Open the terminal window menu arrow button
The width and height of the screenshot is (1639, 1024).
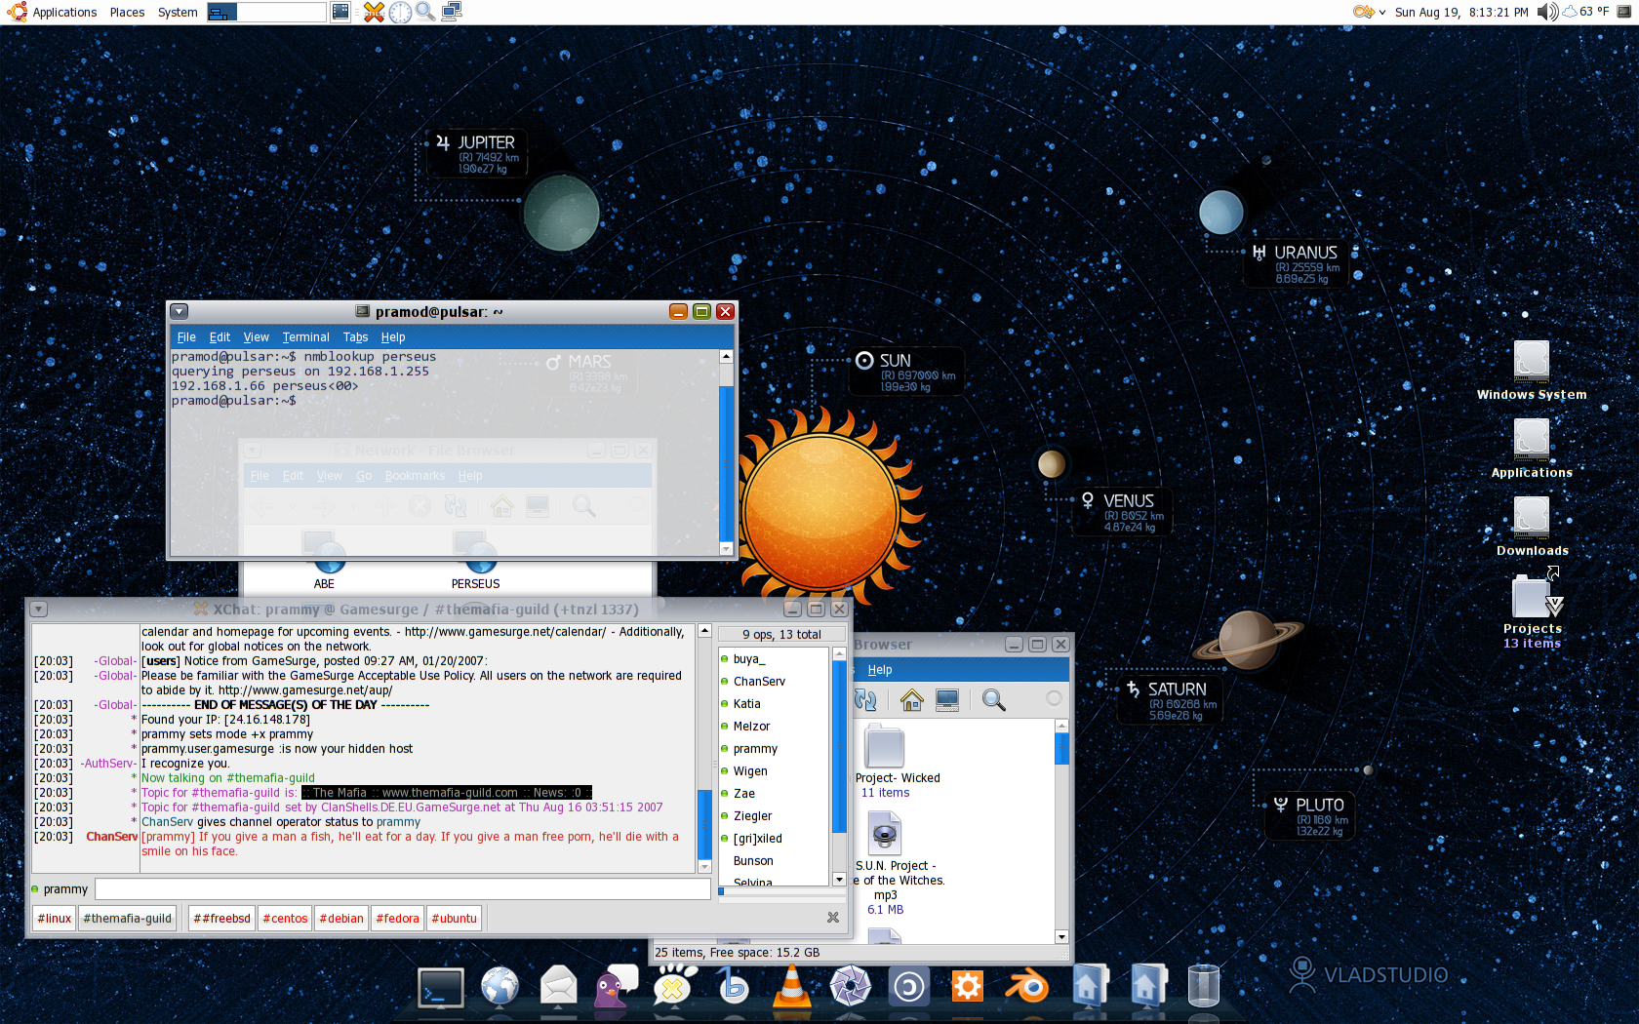click(x=179, y=312)
